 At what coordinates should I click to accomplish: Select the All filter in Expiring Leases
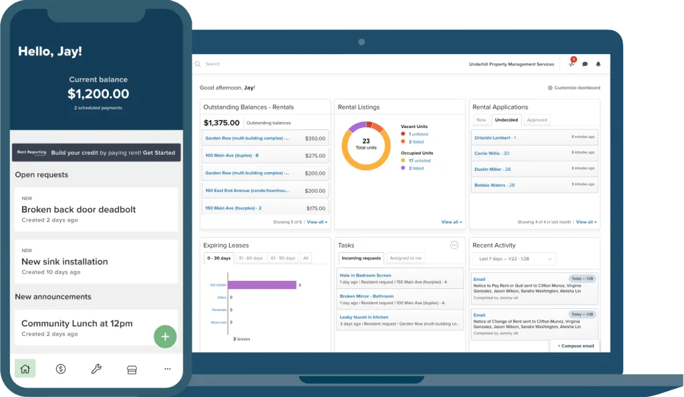tap(306, 258)
